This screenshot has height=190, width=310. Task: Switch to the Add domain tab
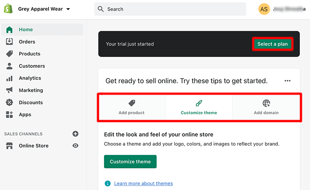click(x=266, y=107)
